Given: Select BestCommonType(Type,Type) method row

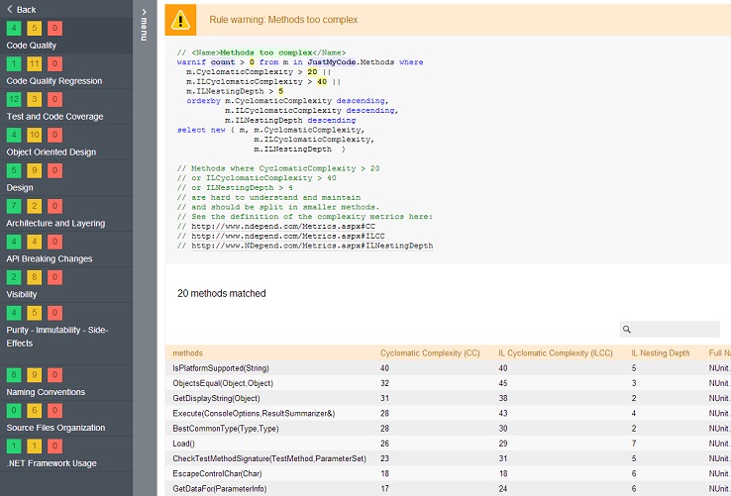Looking at the screenshot, I should [448, 429].
